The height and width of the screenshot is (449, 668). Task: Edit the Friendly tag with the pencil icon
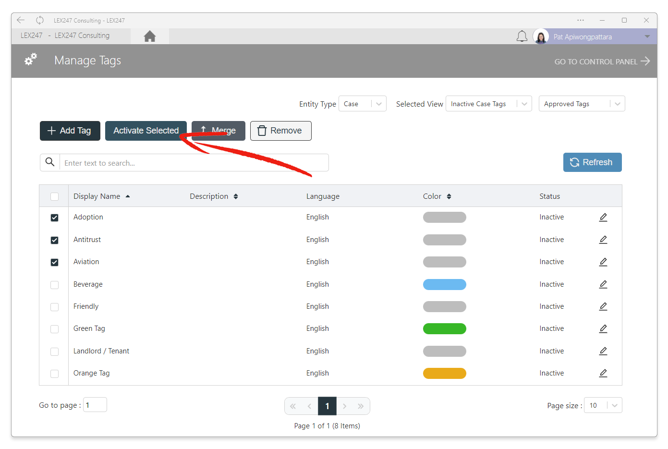click(x=603, y=306)
